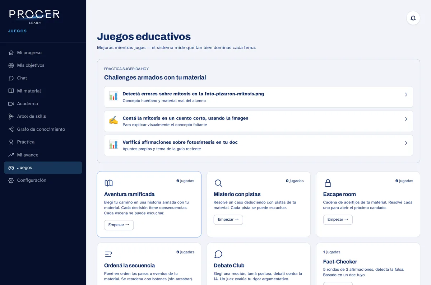Click the JUEGOS section label in the sidebar

tap(18, 31)
